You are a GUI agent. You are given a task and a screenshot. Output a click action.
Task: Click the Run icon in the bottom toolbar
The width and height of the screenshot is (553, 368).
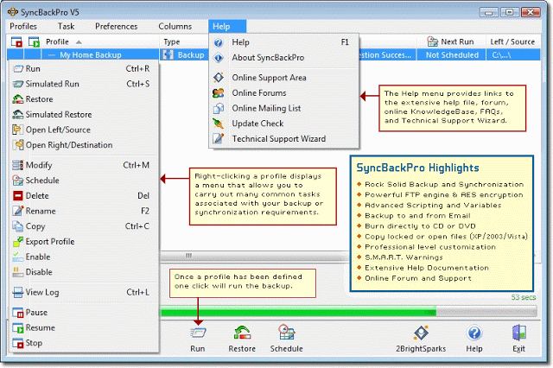(x=198, y=333)
